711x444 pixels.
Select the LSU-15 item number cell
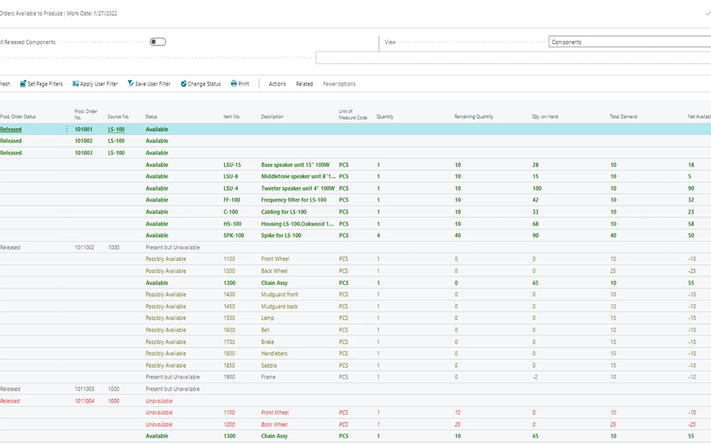pyautogui.click(x=232, y=165)
